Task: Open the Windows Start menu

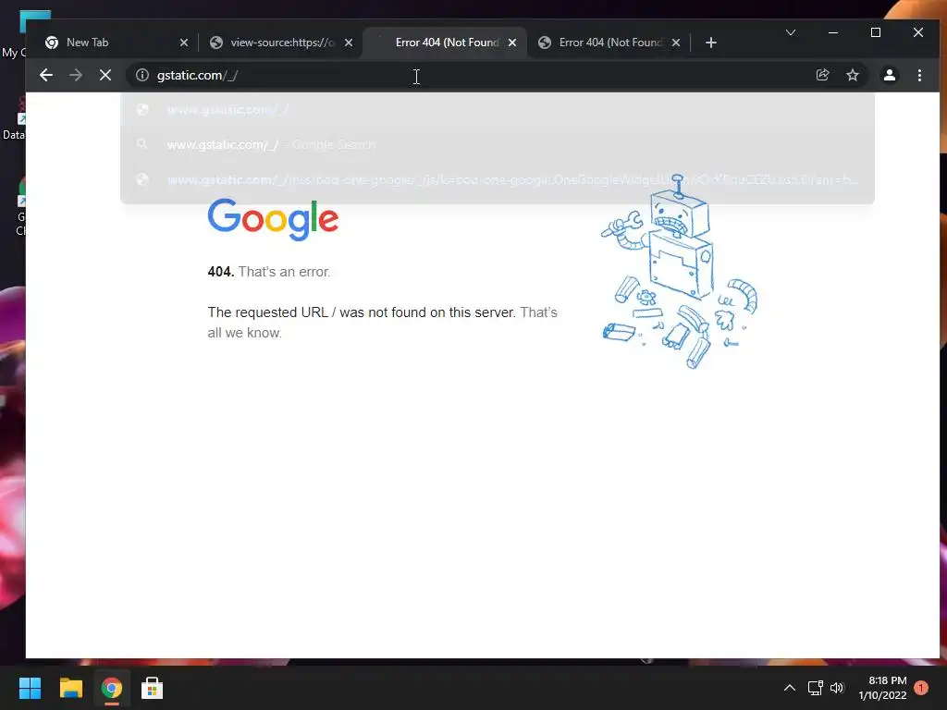Action: [30, 688]
